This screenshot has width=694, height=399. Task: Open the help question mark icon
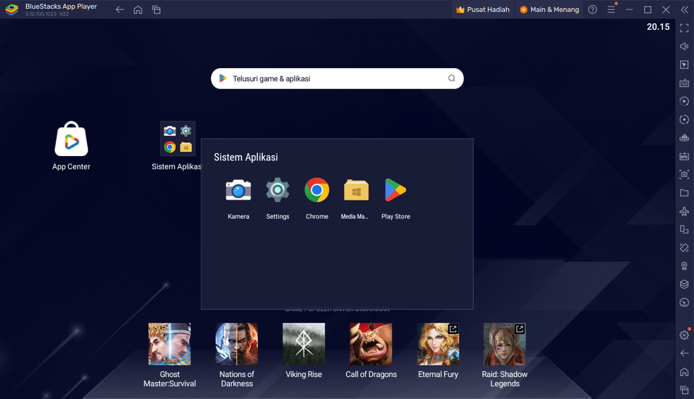tap(593, 10)
